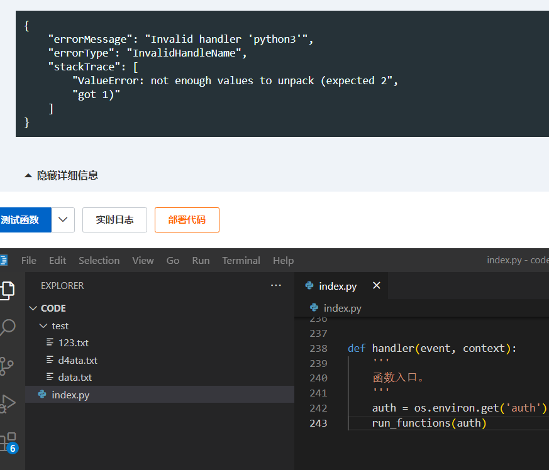The height and width of the screenshot is (470, 549).
Task: Click the 测试函数 test function button
Action: pyautogui.click(x=26, y=220)
